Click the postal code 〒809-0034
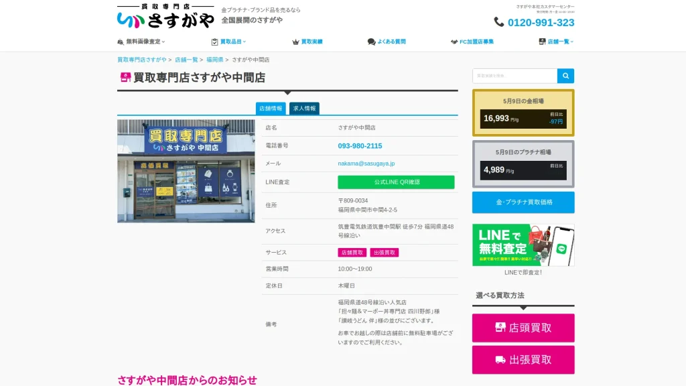Viewport: 686px width, 386px height. click(353, 200)
